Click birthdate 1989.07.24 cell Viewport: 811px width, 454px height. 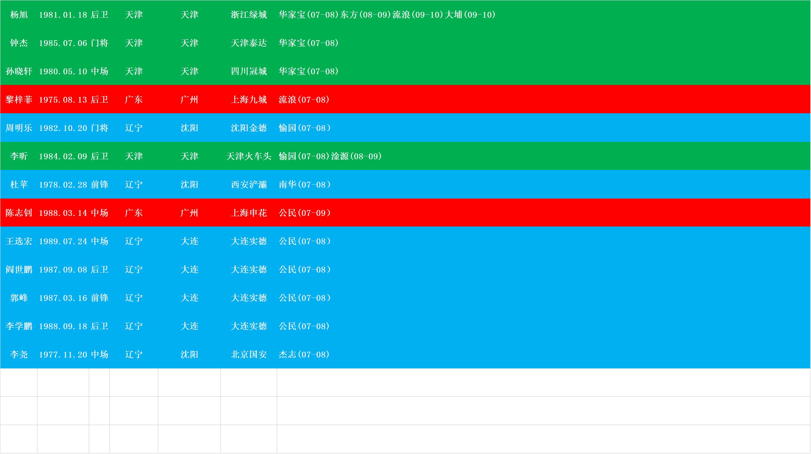(x=63, y=242)
